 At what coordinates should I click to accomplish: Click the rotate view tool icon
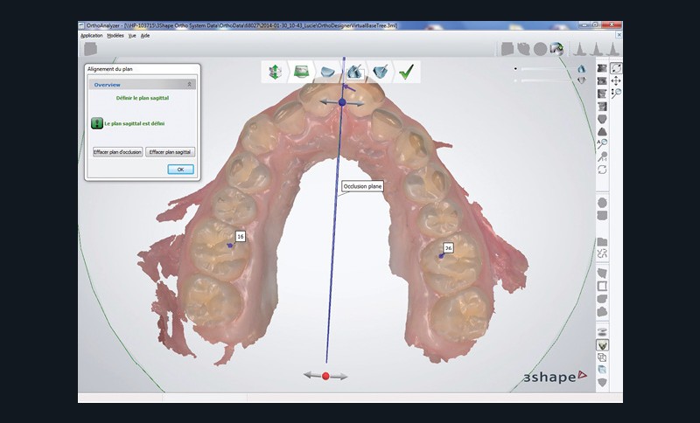tap(616, 68)
